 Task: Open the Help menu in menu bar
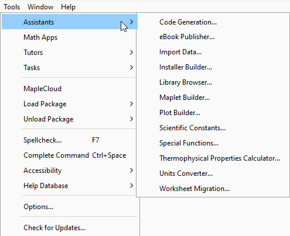pyautogui.click(x=68, y=7)
